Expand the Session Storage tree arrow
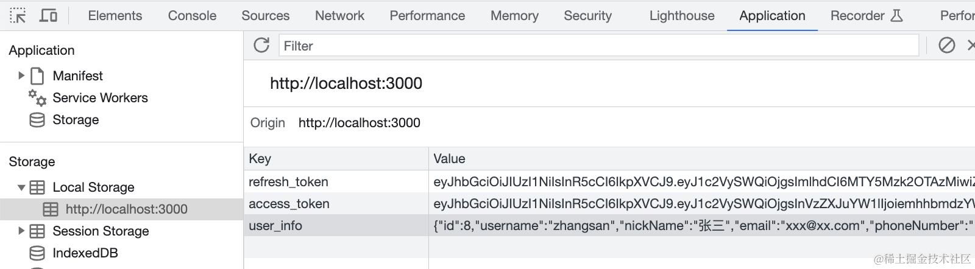Screen dimensions: 975x269 21,231
